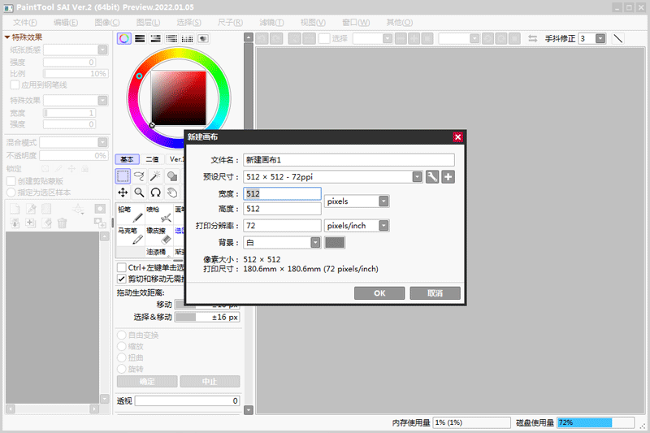Switch to the 二值 tool tab
This screenshot has width=650, height=433.
[x=152, y=159]
